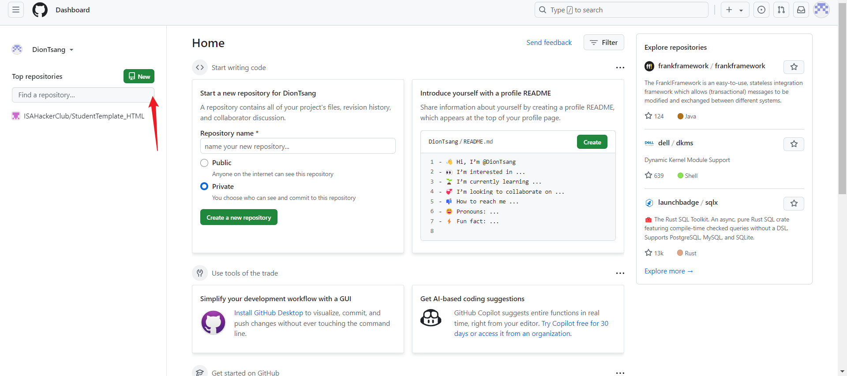The image size is (847, 376).
Task: Expand the create-new dropdown caret
Action: coord(742,10)
